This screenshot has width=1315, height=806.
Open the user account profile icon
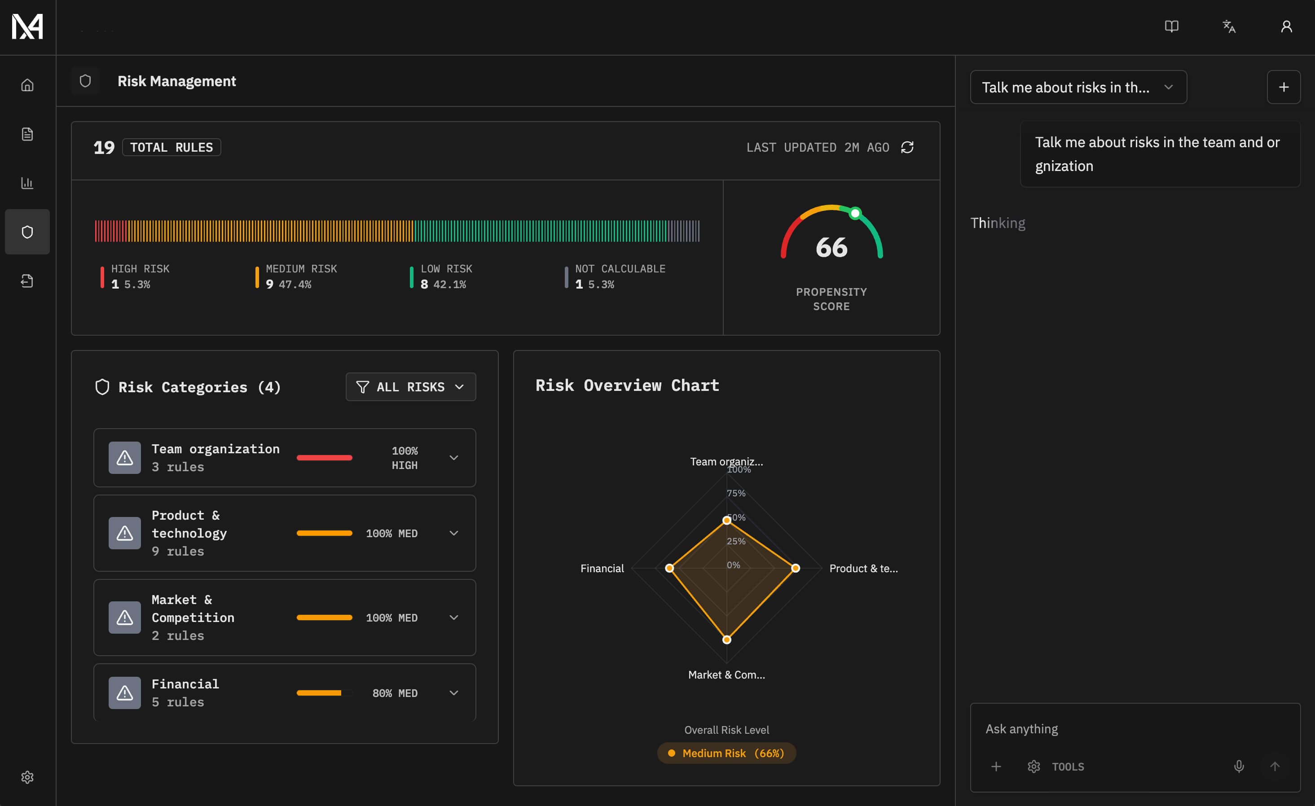(1286, 26)
